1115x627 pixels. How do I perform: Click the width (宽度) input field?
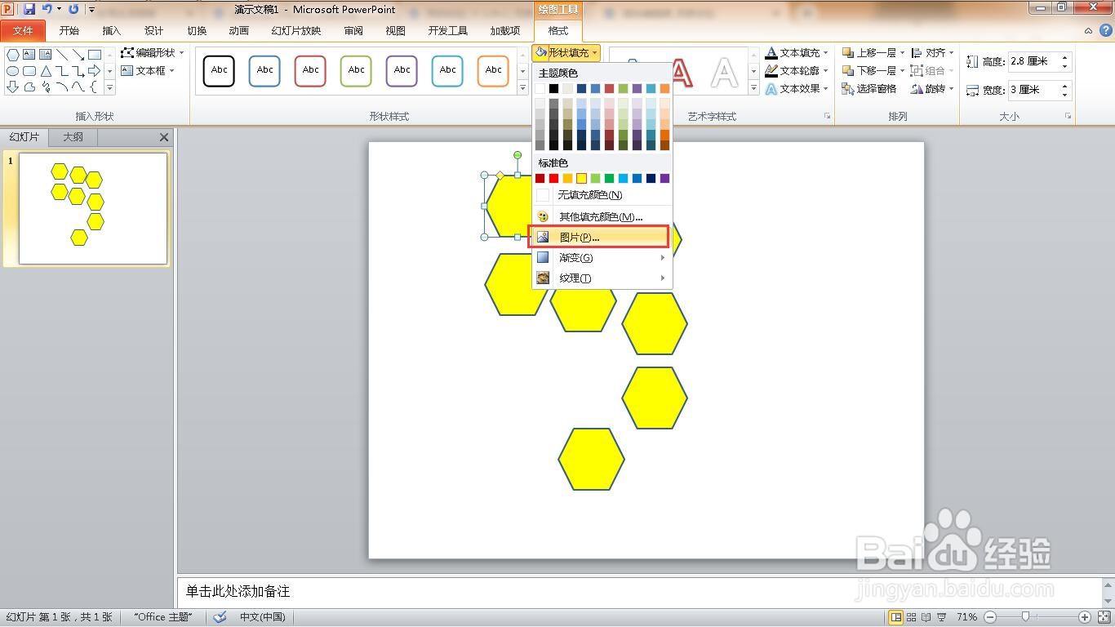click(x=1040, y=90)
